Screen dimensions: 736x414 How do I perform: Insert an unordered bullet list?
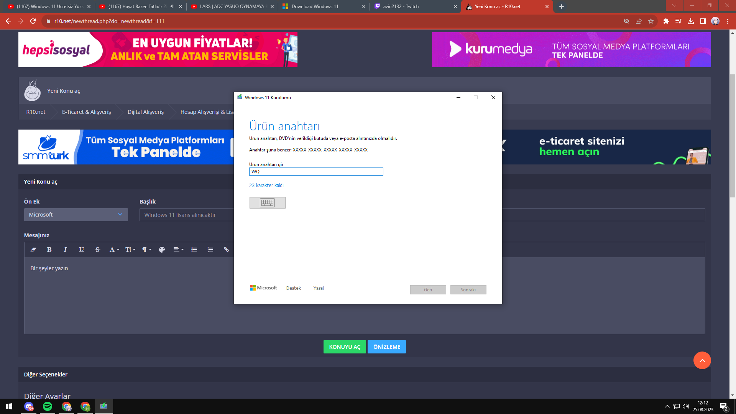(194, 250)
